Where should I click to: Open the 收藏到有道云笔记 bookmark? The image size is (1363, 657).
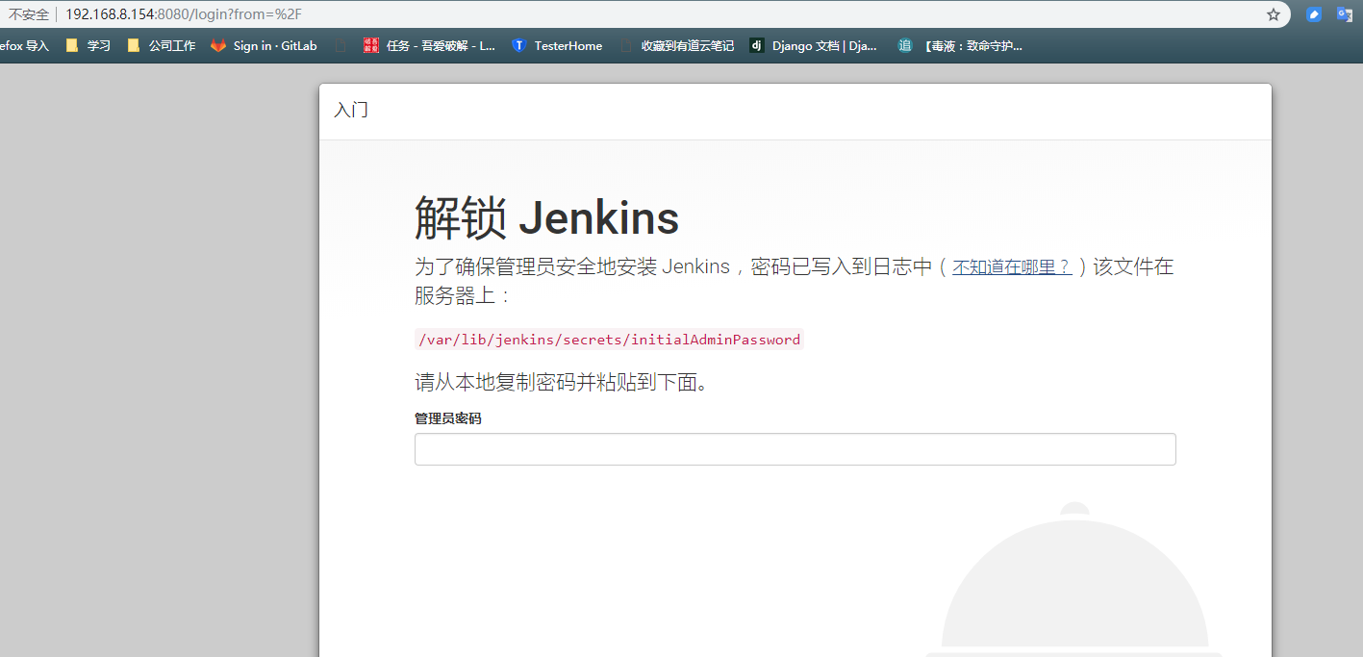click(676, 45)
